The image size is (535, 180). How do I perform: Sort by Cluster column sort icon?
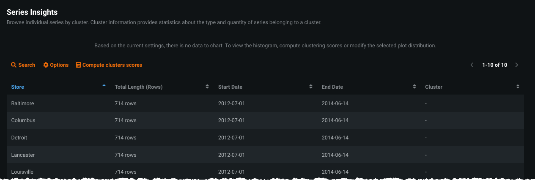[x=518, y=87]
